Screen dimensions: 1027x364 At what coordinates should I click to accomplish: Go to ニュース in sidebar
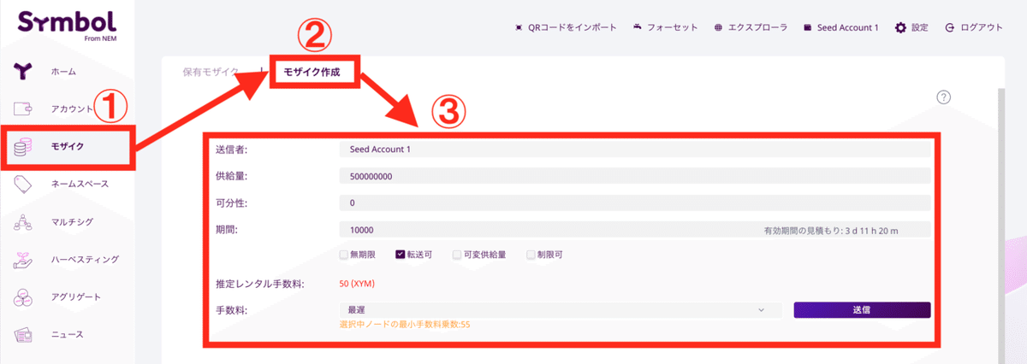point(68,334)
